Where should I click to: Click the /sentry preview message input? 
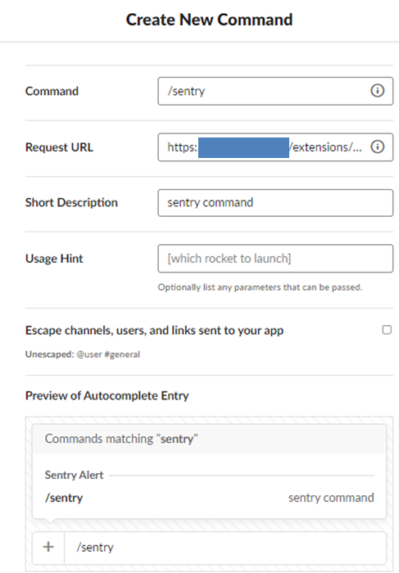pos(225,548)
